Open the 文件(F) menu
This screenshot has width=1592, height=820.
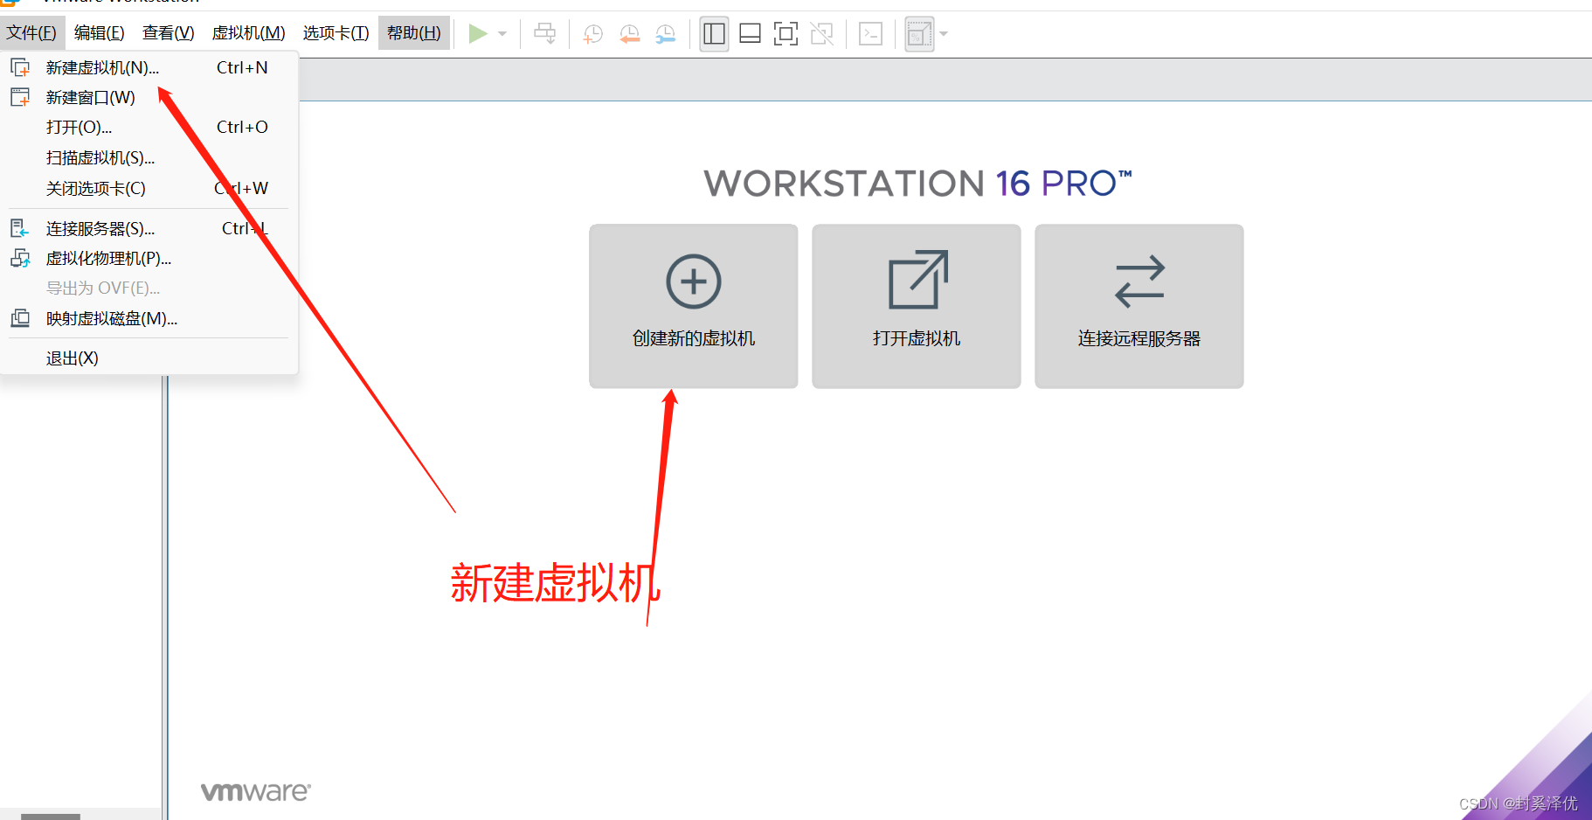[x=31, y=33]
